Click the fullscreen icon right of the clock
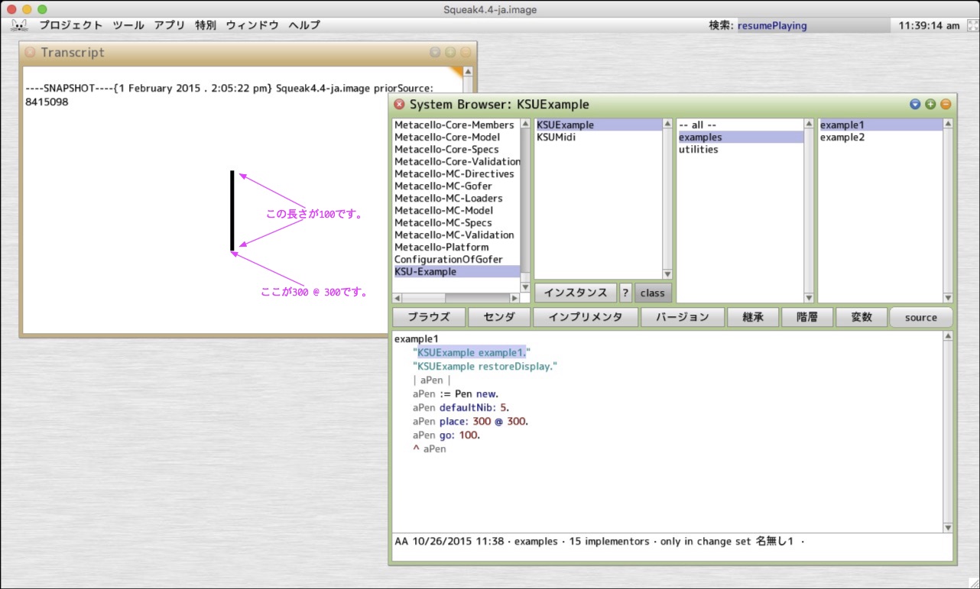 972,25
